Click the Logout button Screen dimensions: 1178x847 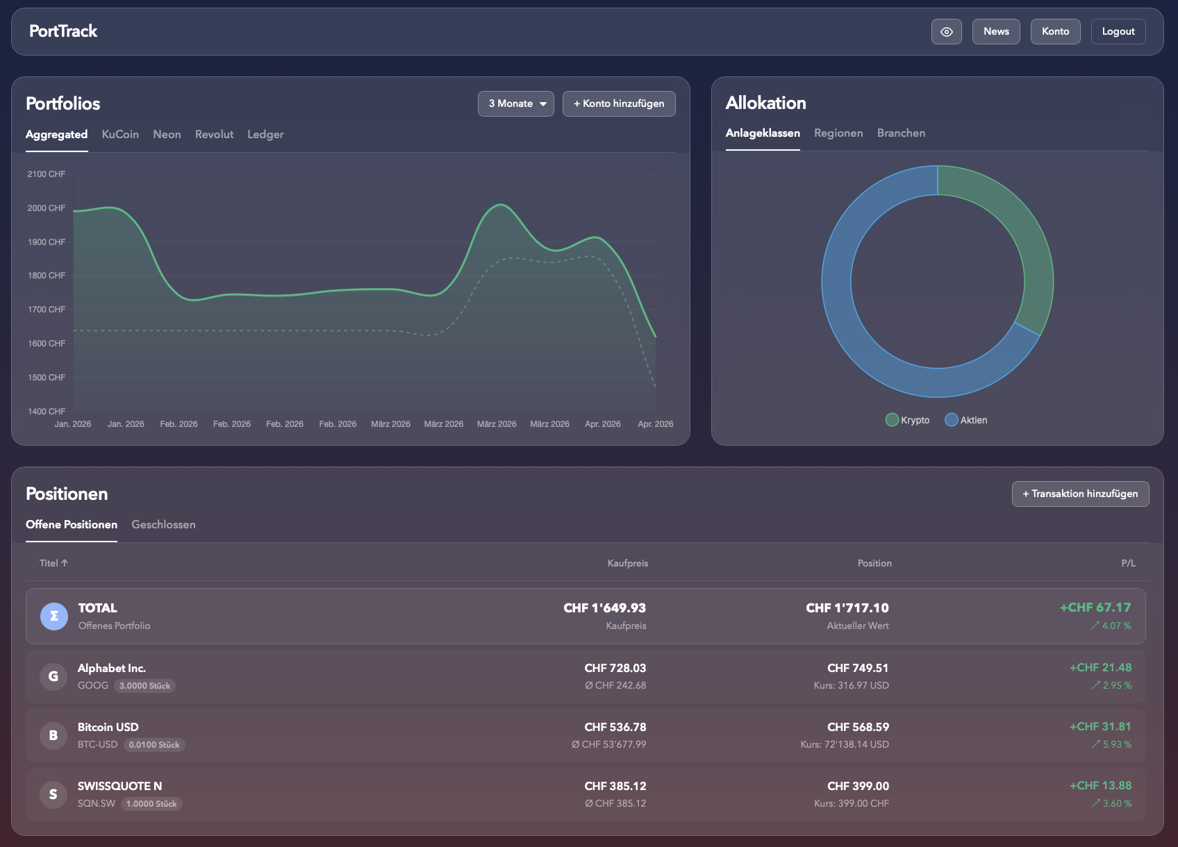click(x=1118, y=31)
